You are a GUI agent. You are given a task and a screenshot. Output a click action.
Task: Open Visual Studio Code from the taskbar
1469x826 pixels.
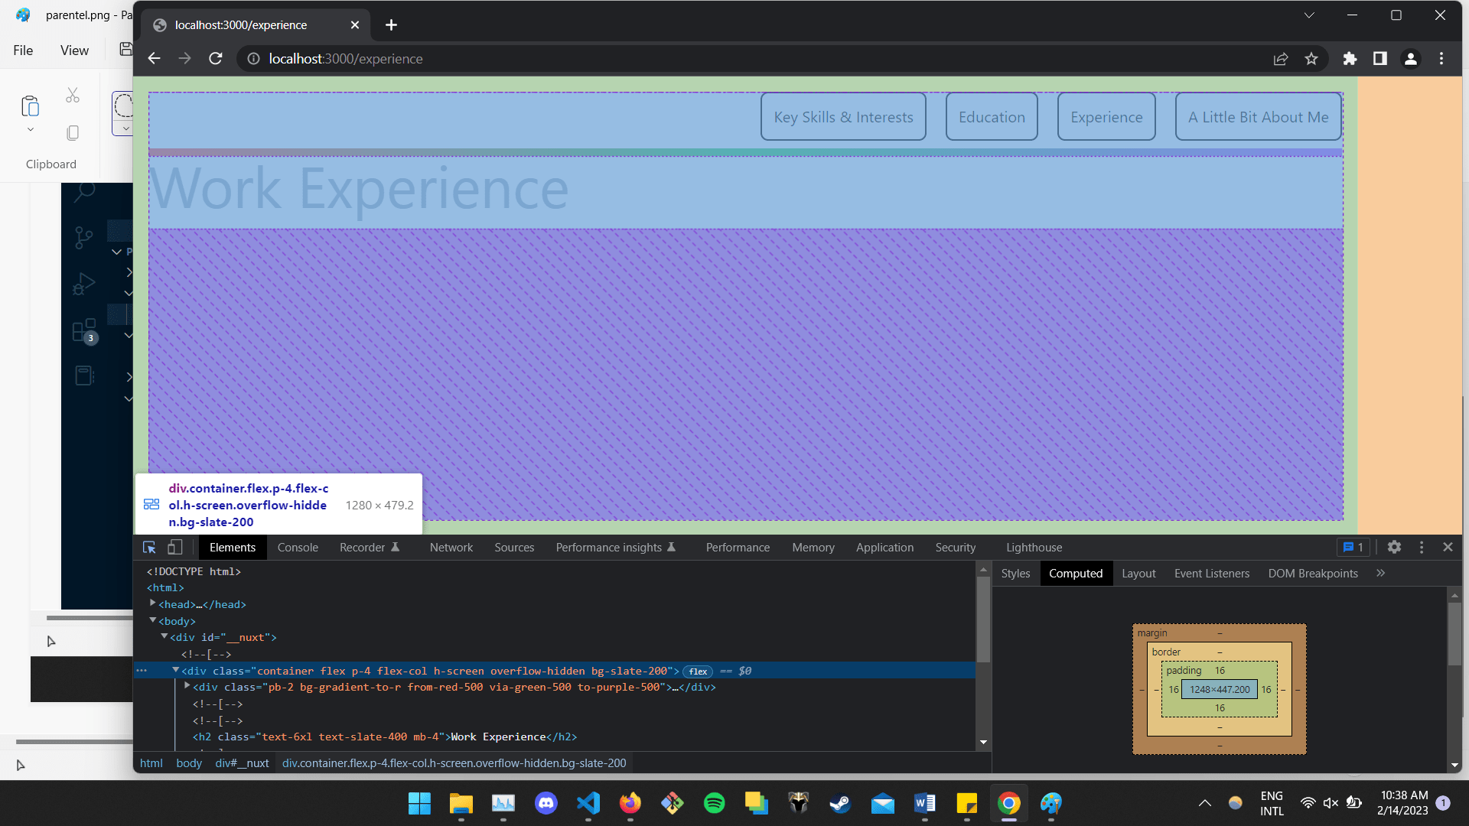click(588, 803)
